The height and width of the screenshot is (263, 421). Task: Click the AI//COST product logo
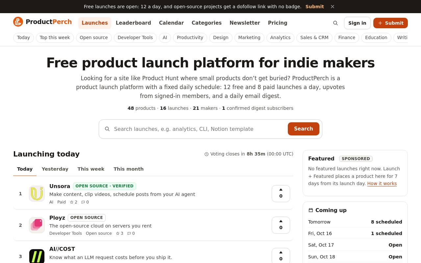[37, 256]
